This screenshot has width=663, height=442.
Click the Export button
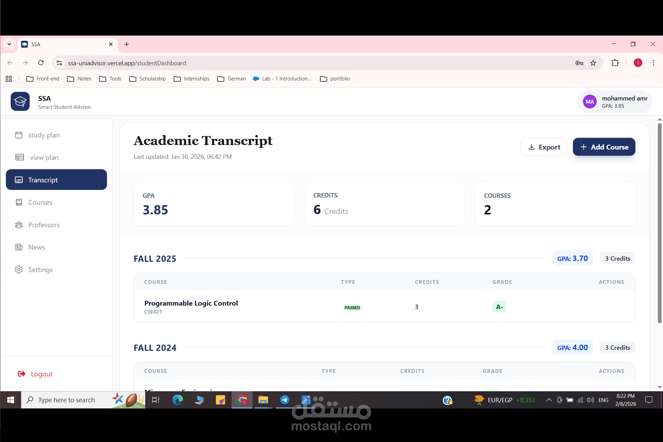pyautogui.click(x=544, y=147)
